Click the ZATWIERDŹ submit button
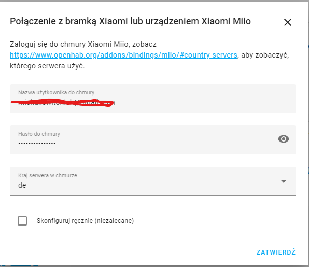This screenshot has height=267, width=309. (276, 252)
